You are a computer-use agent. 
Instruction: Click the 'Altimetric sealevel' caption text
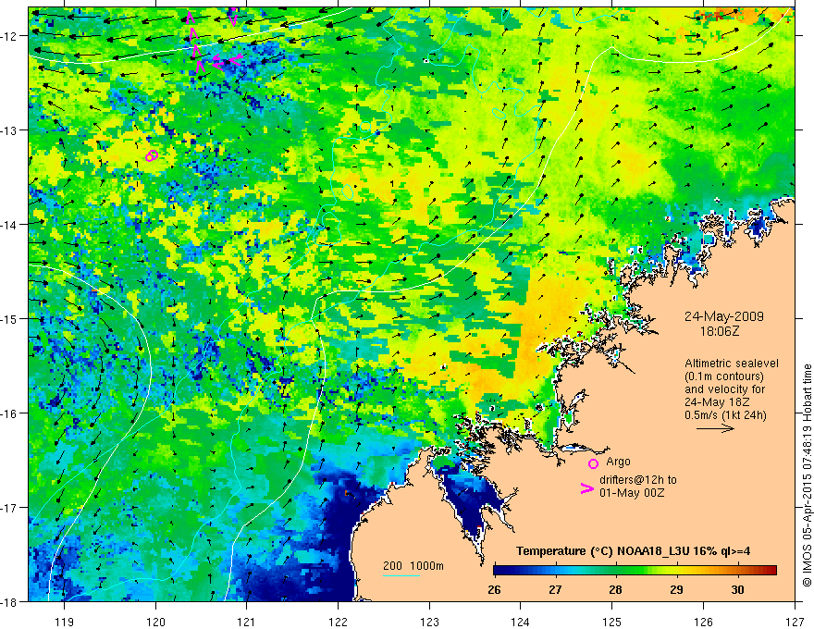pos(732,364)
